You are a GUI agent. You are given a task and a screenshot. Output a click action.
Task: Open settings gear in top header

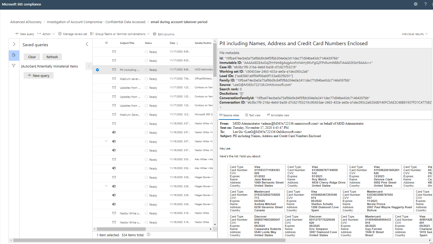[416, 4]
